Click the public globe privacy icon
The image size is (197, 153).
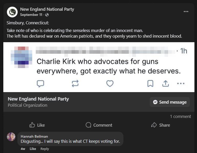(x=47, y=15)
